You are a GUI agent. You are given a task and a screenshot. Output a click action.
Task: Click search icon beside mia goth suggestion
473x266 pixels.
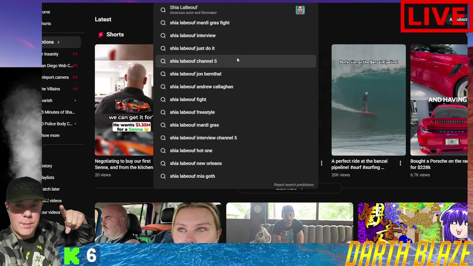[163, 176]
